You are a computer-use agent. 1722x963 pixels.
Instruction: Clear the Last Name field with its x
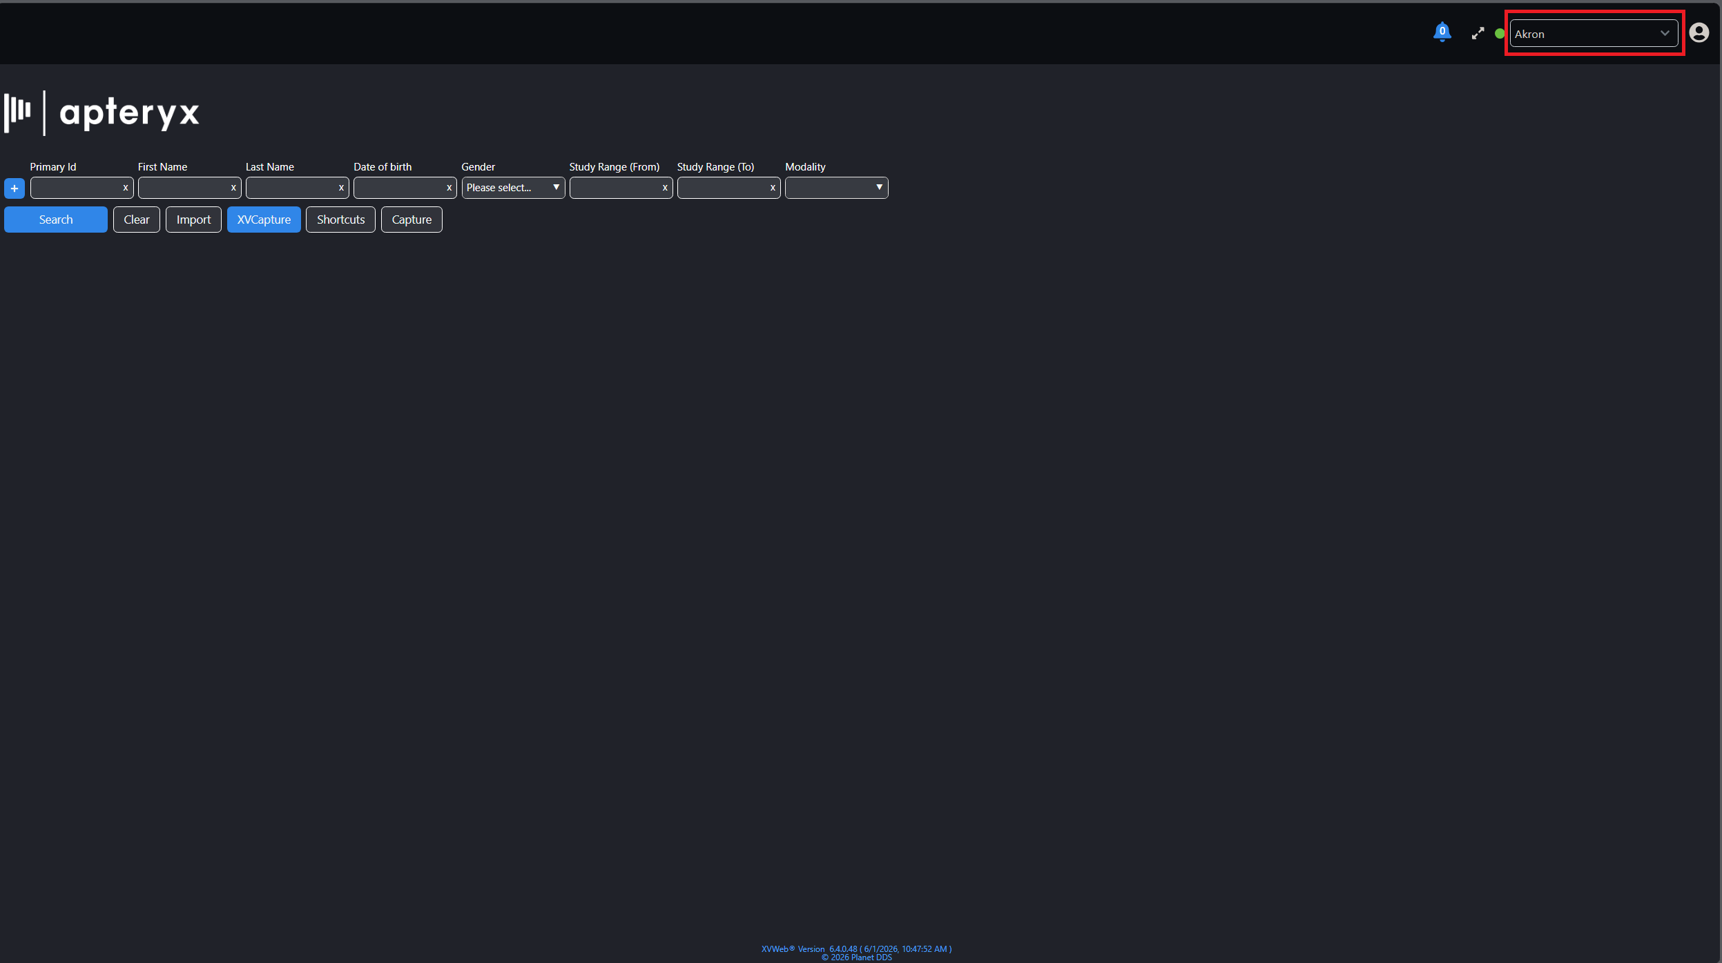341,187
